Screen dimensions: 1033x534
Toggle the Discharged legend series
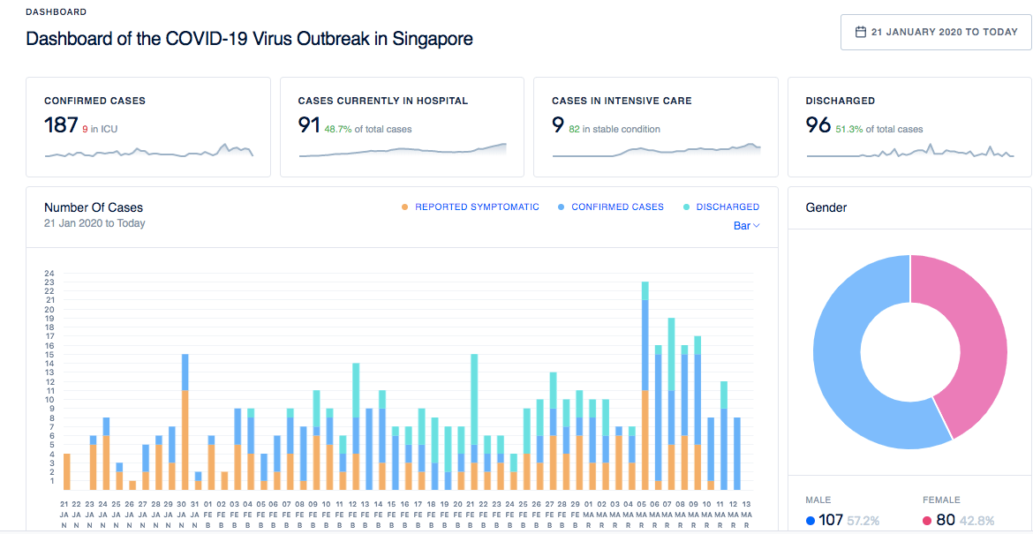(728, 207)
